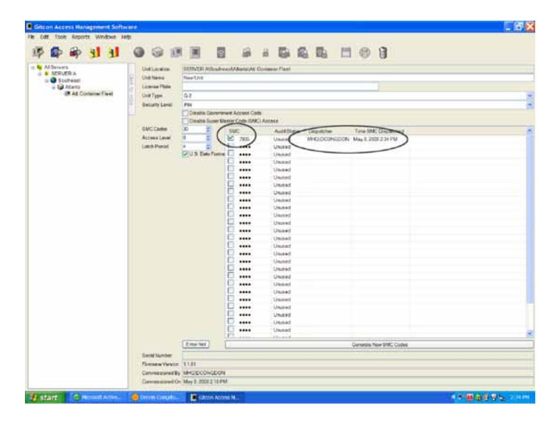Enable Disable Super Master Code Access checkbox
Image resolution: width=554 pixels, height=423 pixels.
(185, 121)
